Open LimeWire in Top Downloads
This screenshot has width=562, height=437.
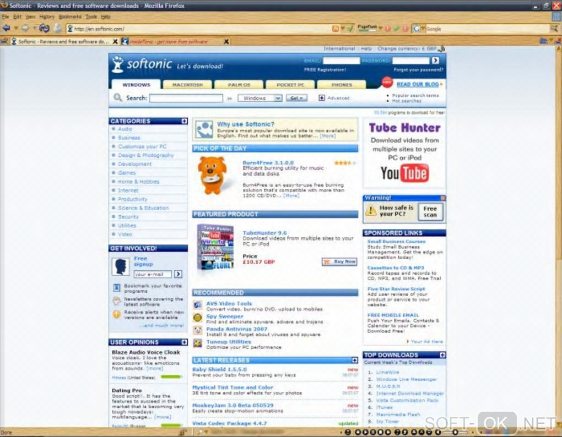point(387,372)
